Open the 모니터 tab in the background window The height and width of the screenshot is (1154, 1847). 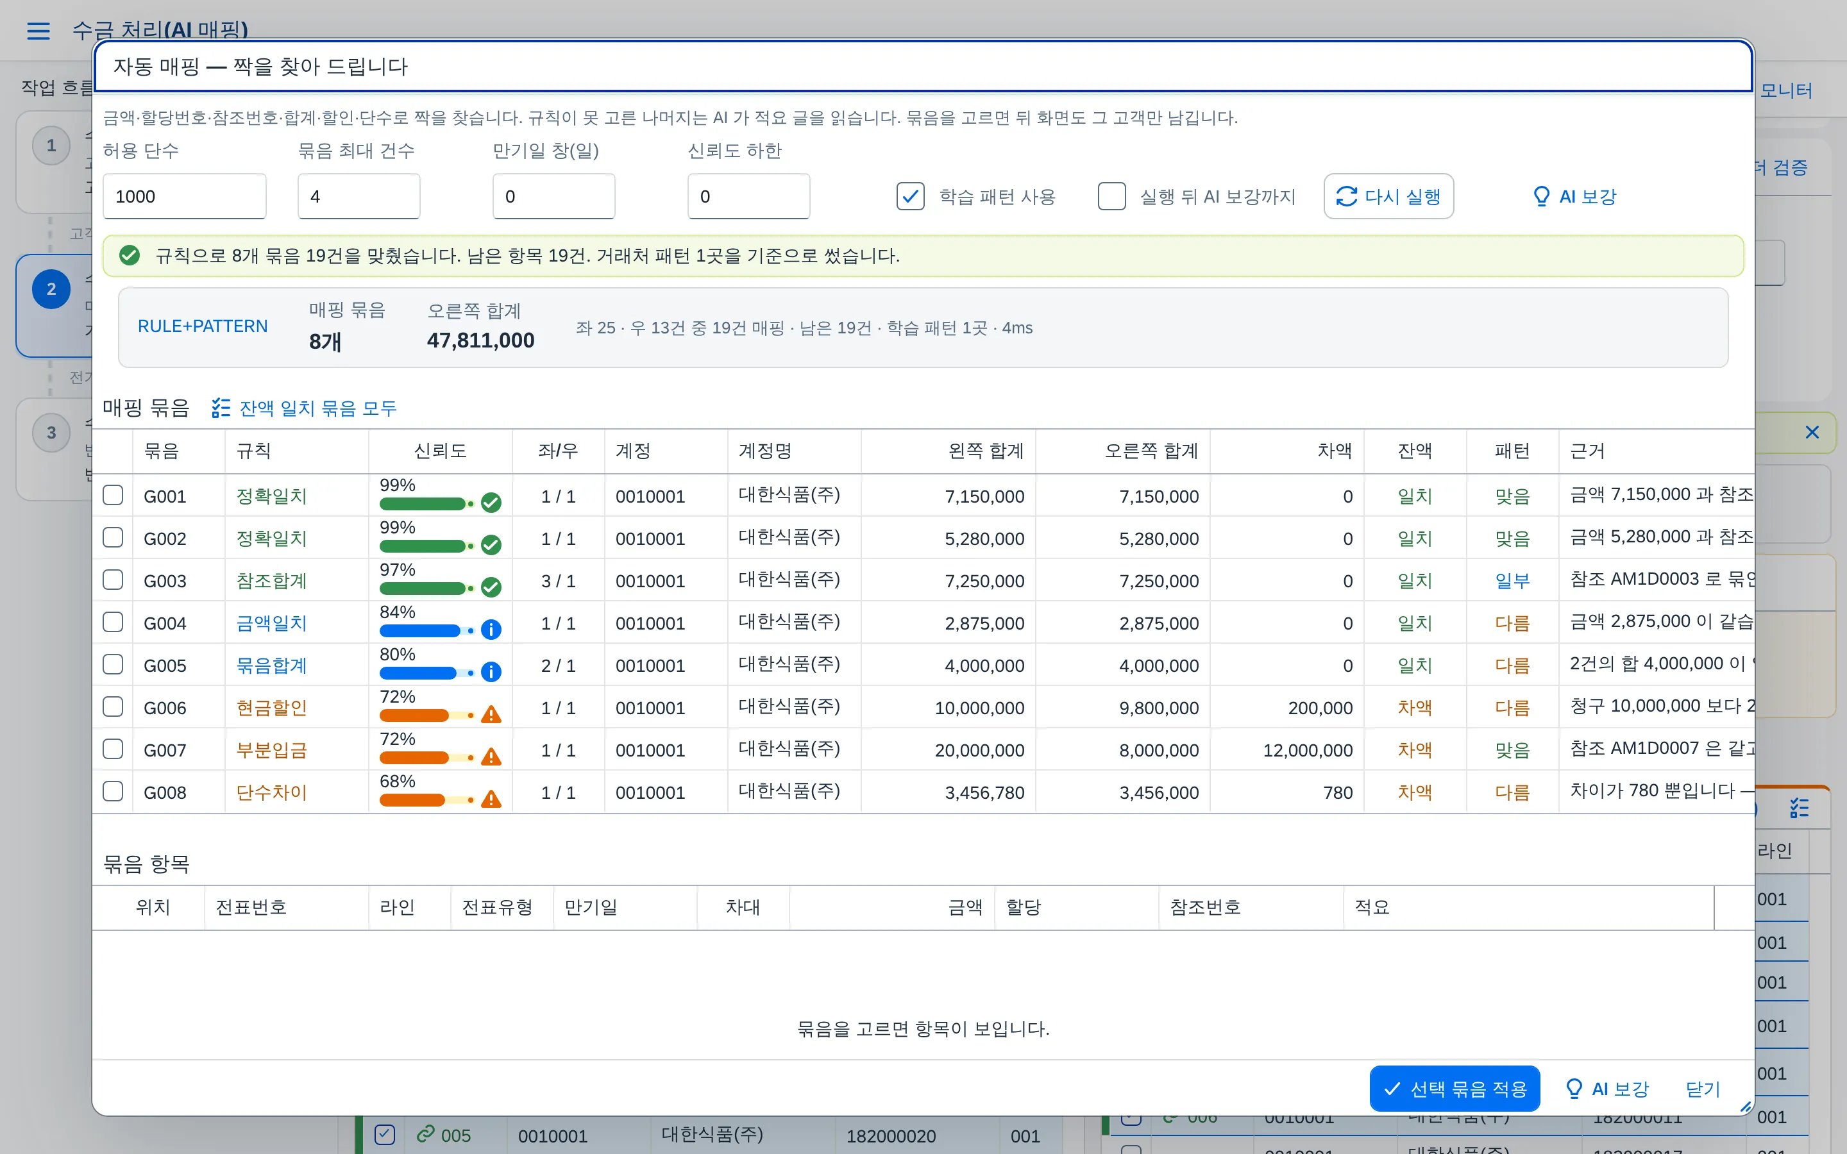[1786, 90]
